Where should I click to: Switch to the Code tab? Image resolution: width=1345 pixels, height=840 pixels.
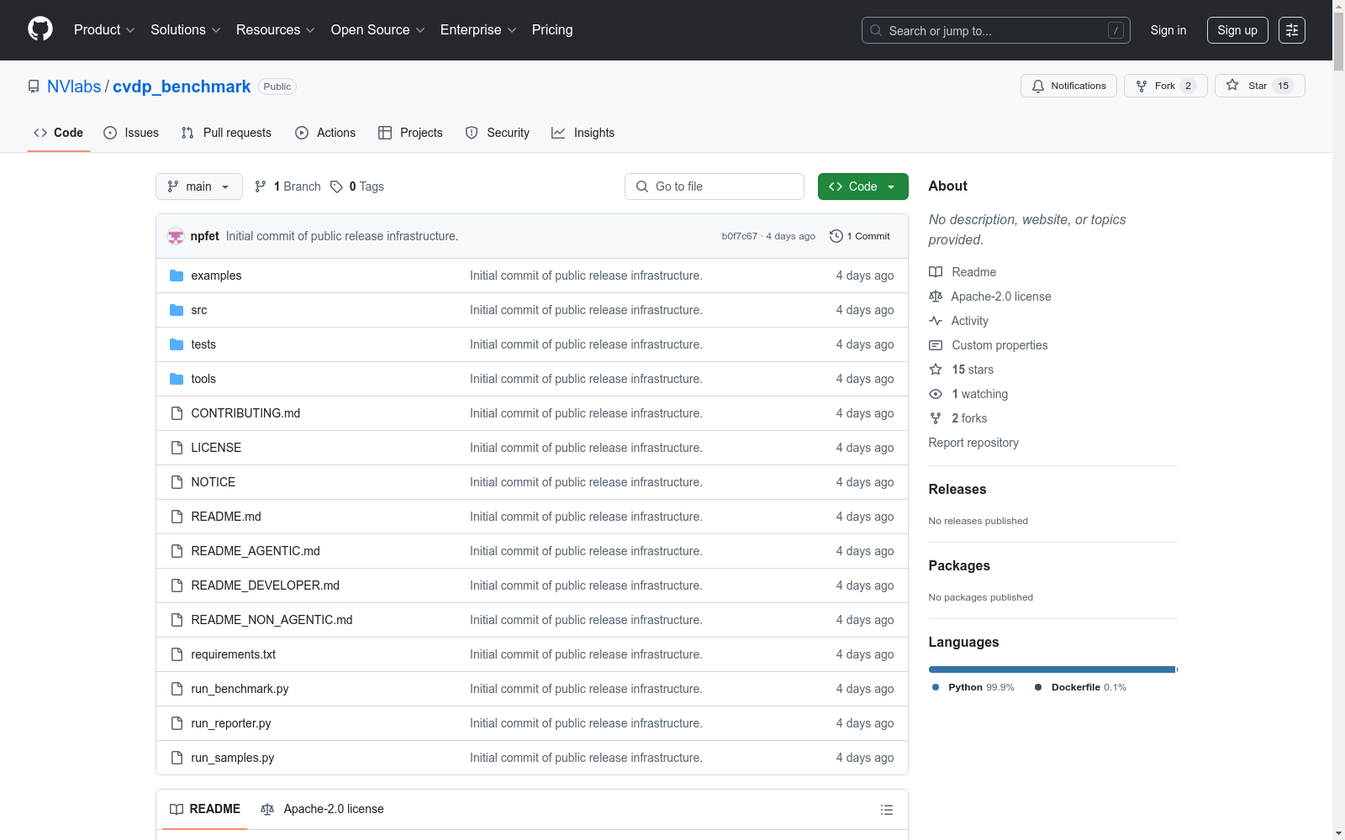click(59, 133)
